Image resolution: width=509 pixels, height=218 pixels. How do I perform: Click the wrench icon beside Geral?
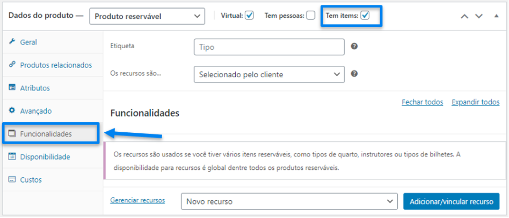[12, 42]
